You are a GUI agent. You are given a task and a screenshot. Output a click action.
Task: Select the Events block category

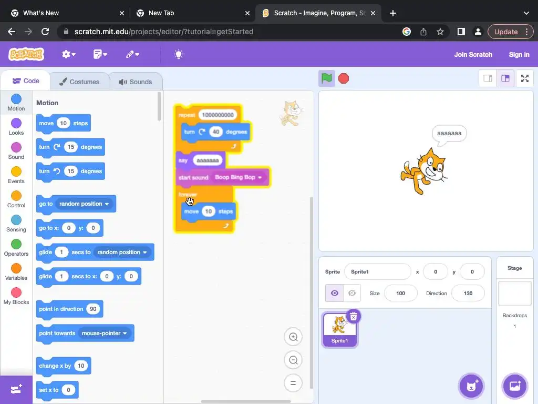pyautogui.click(x=16, y=175)
